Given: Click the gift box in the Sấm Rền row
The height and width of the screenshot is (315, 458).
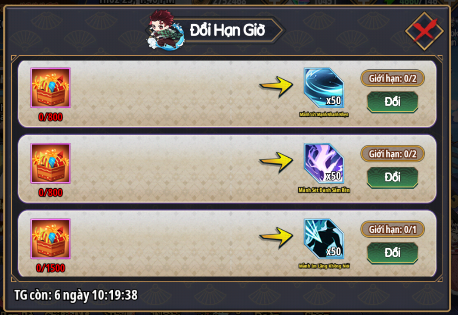Looking at the screenshot, I should (50, 163).
